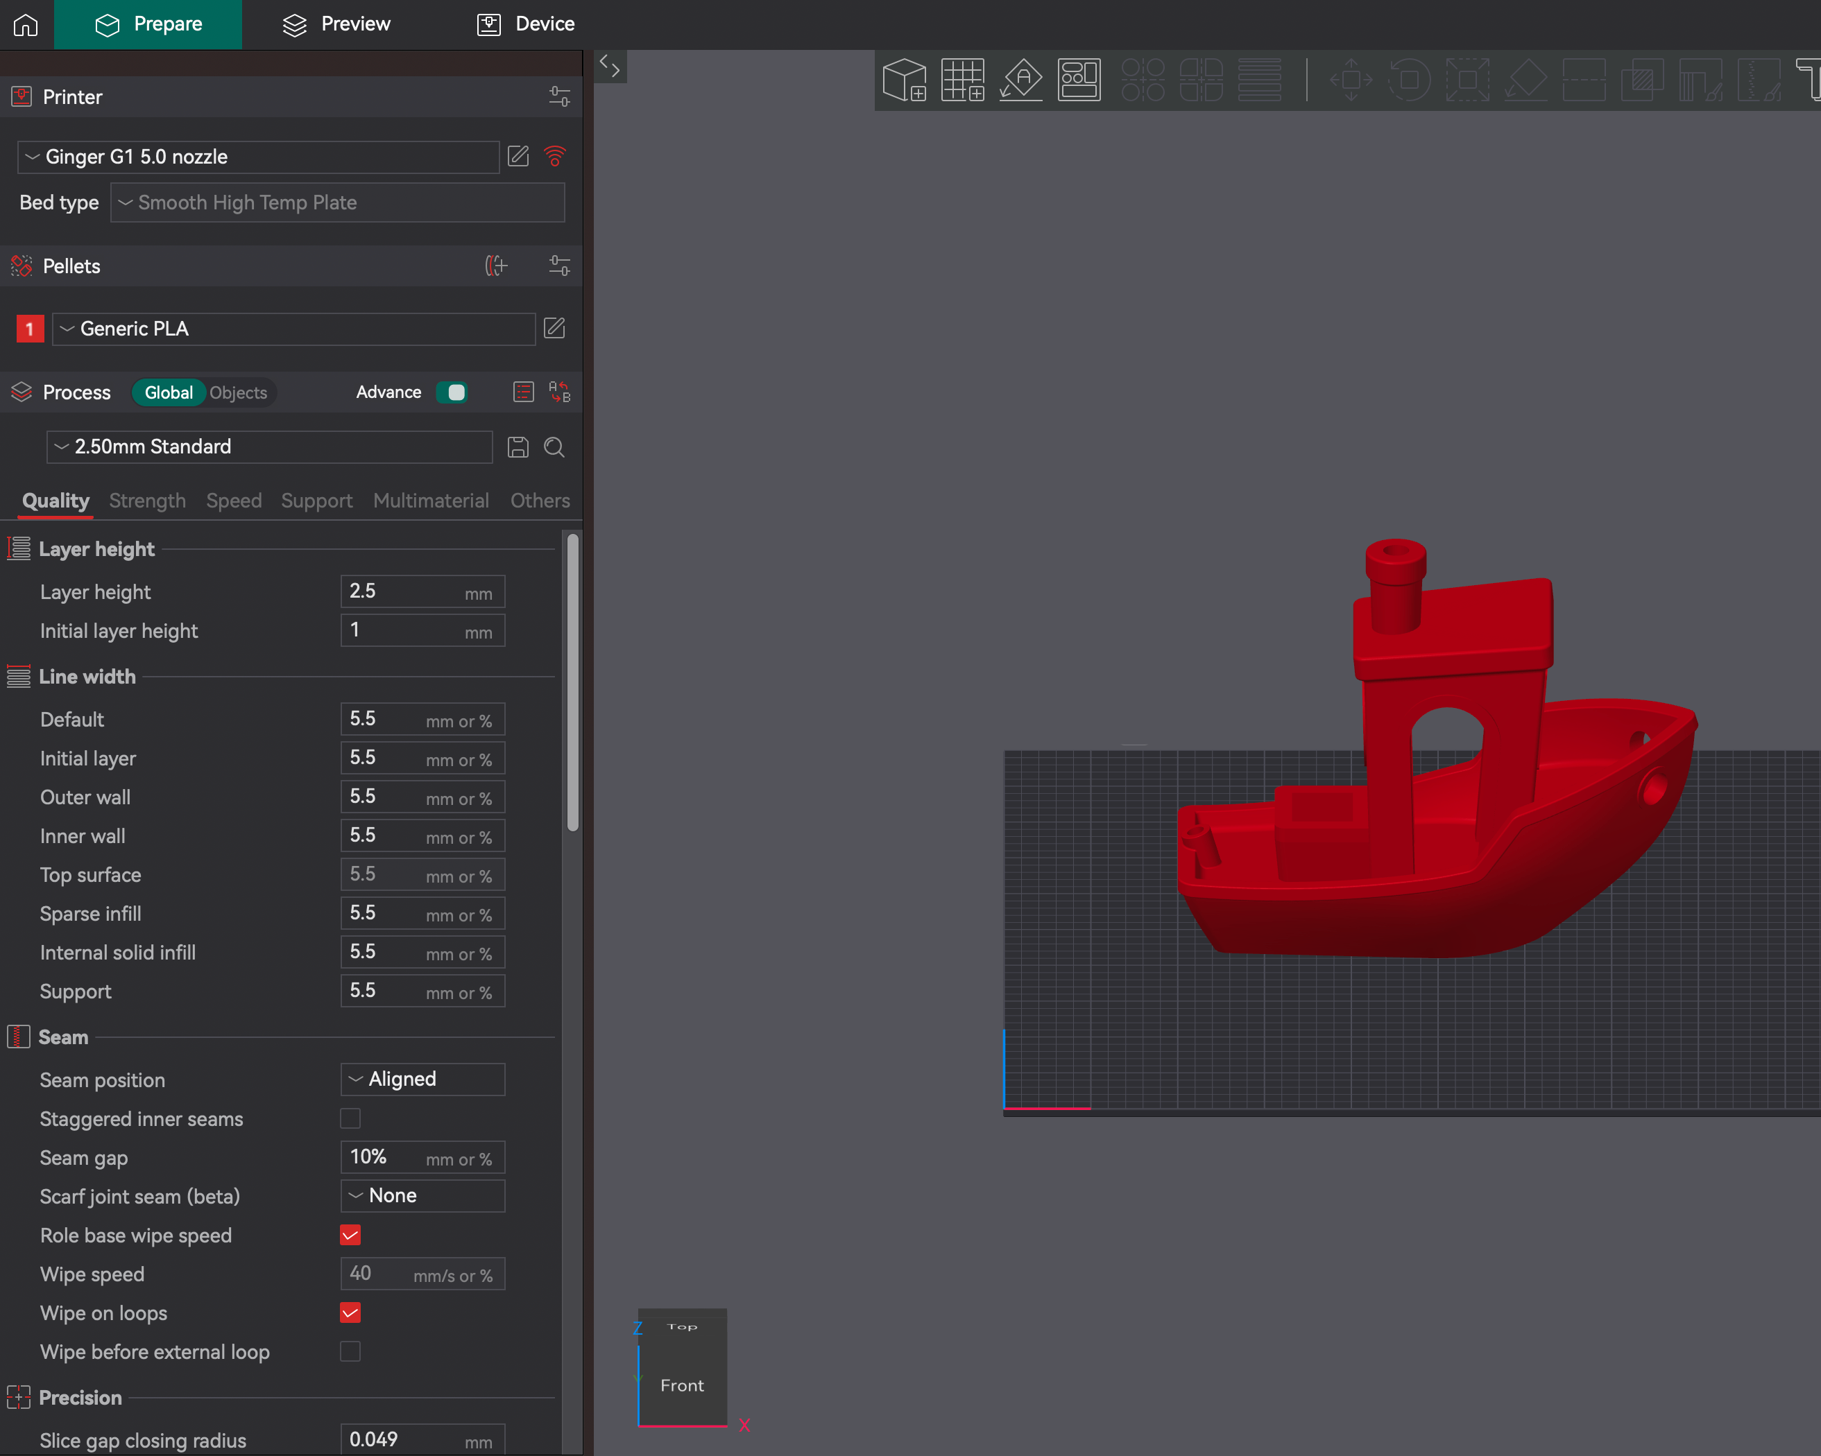Expand the Generic PLA pellets dropdown
Image resolution: width=1821 pixels, height=1456 pixels.
[293, 329]
